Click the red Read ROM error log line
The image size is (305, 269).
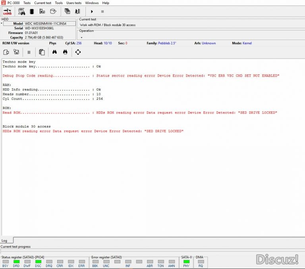click(x=140, y=113)
